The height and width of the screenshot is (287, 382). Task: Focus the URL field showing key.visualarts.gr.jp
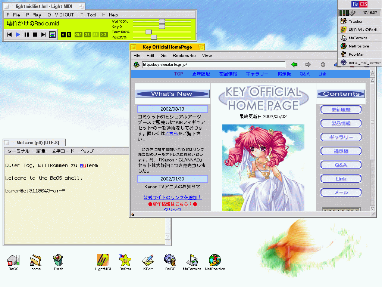(x=214, y=64)
